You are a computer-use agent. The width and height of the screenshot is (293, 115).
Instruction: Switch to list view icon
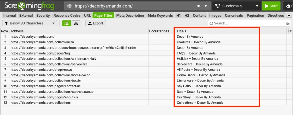67,23
